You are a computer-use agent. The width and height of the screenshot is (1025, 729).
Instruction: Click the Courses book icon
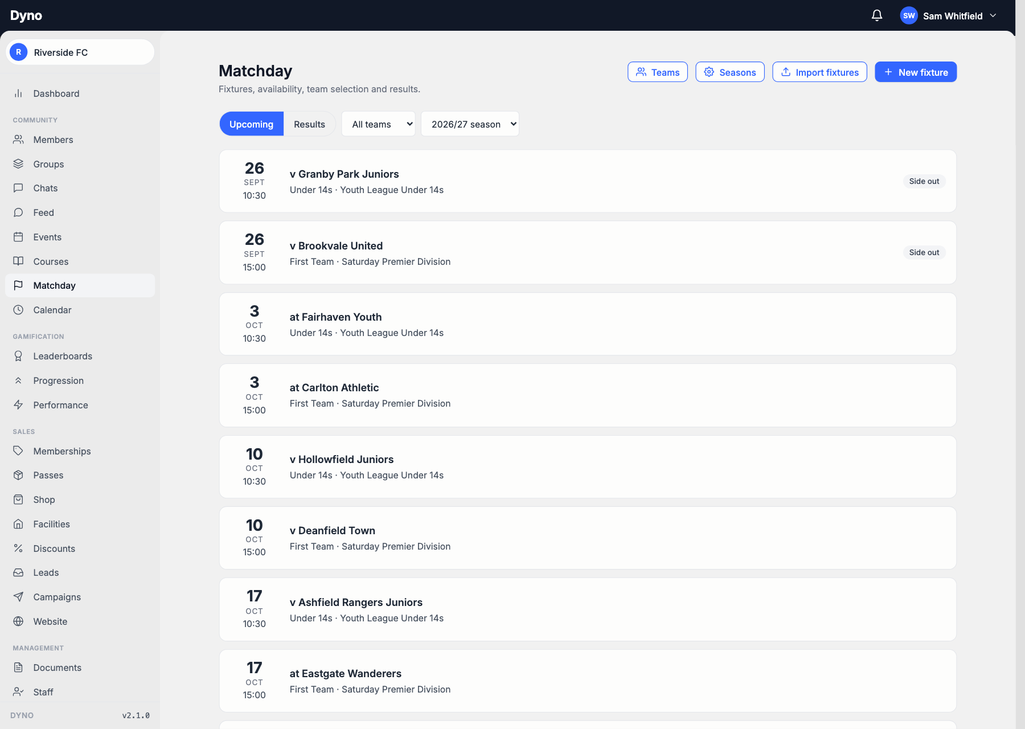(18, 261)
